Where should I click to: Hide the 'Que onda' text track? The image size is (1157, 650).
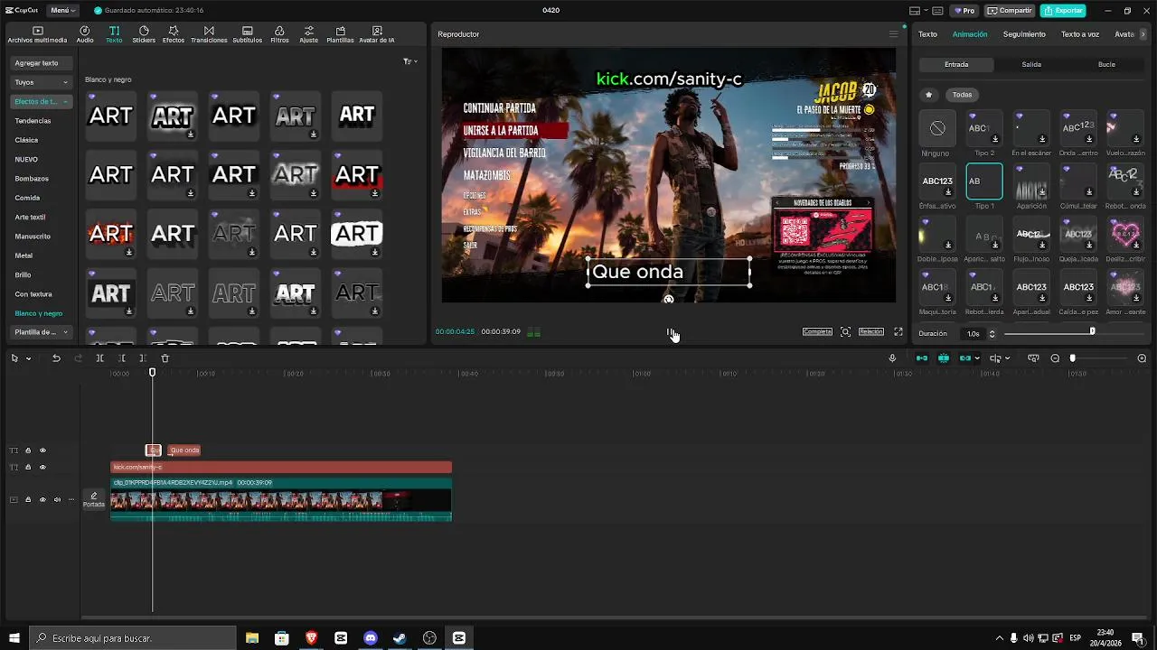point(42,450)
